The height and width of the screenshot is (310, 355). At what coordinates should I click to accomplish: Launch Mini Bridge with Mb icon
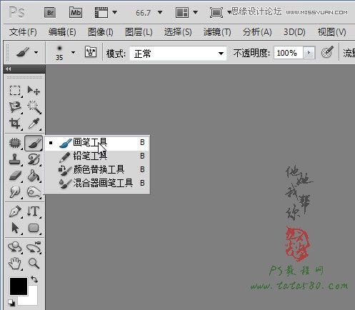click(76, 12)
